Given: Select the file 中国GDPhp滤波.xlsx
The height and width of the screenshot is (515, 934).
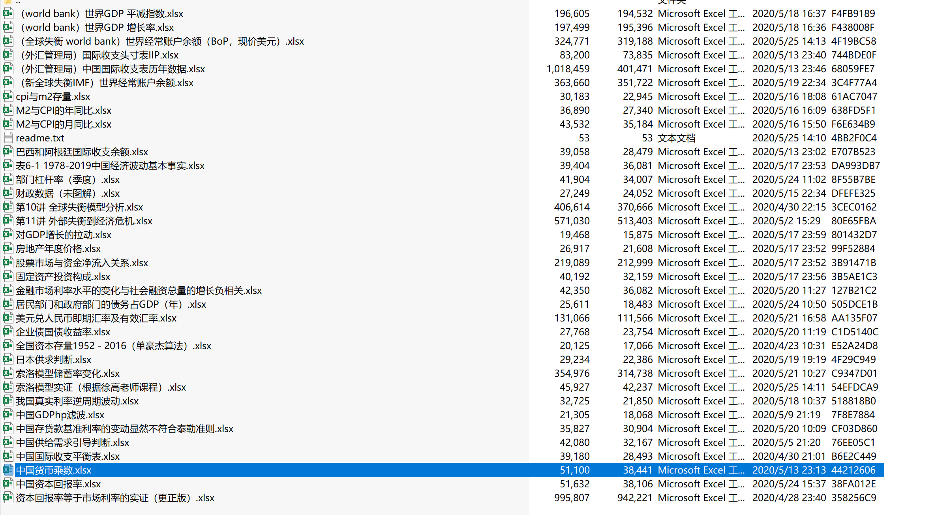Looking at the screenshot, I should (x=60, y=415).
